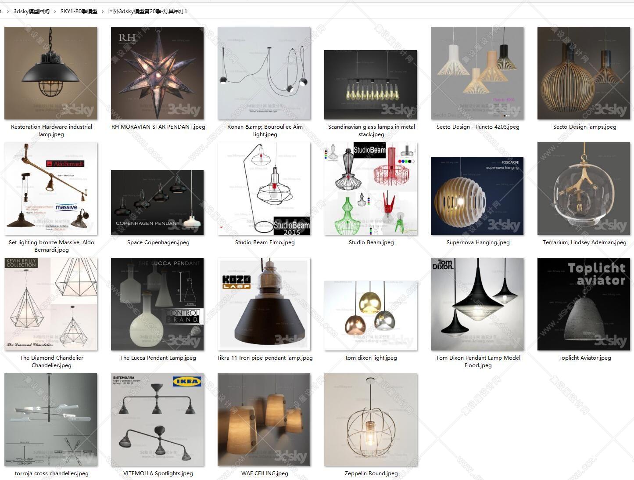Select Secto Design - Puncto 4203.jpeg thumbnail
634x480 pixels.
tap(477, 73)
